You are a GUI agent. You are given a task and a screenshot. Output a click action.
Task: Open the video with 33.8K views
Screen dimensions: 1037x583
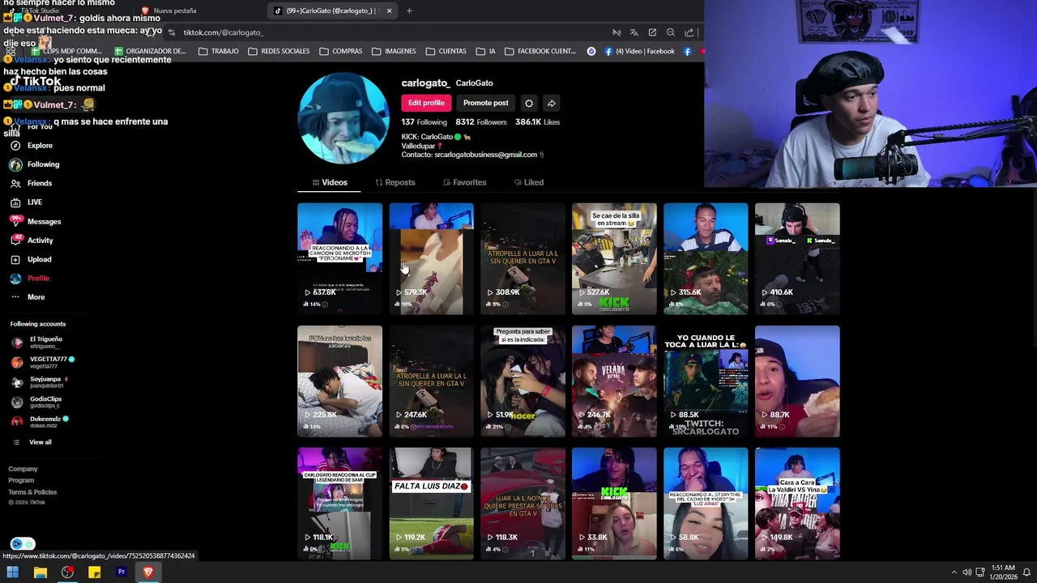pyautogui.click(x=614, y=504)
